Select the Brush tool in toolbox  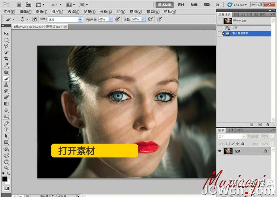click(x=6, y=78)
